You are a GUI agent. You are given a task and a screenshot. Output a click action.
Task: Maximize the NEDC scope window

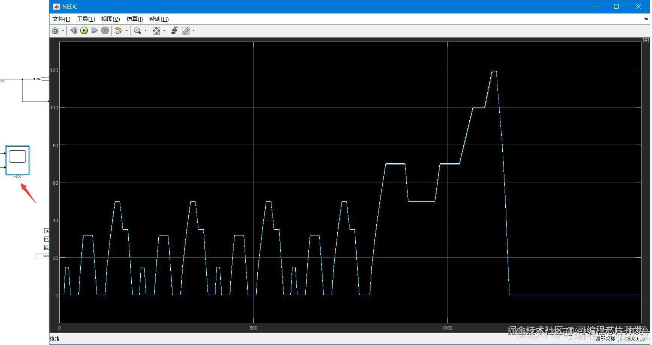pyautogui.click(x=616, y=6)
